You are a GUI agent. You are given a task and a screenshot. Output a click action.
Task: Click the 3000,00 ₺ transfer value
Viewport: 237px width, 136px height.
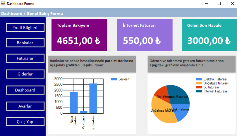pyautogui.click(x=209, y=41)
